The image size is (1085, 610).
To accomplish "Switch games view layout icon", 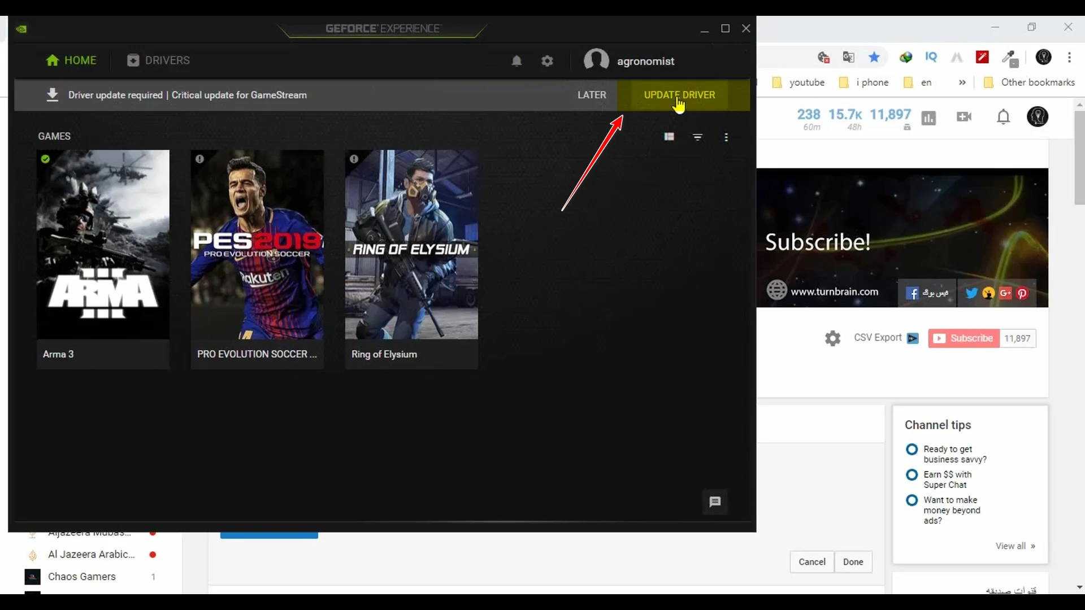I will (x=669, y=137).
